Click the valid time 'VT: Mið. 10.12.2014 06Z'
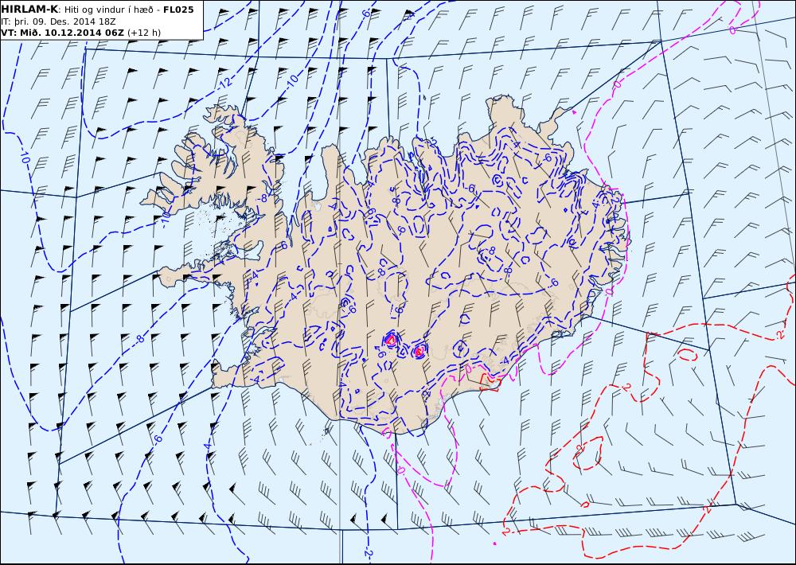Image resolution: width=796 pixels, height=565 pixels. pos(62,33)
